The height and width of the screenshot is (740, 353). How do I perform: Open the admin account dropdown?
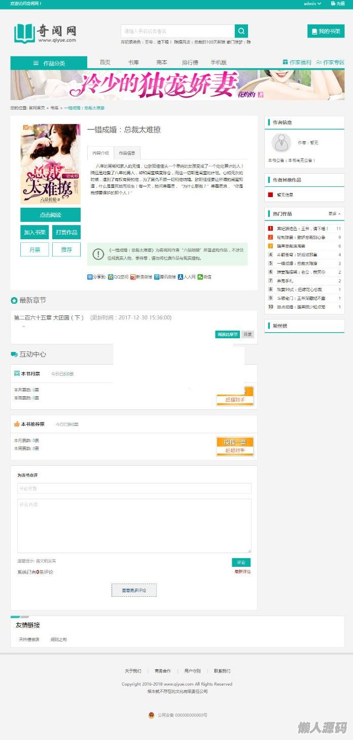point(312,4)
